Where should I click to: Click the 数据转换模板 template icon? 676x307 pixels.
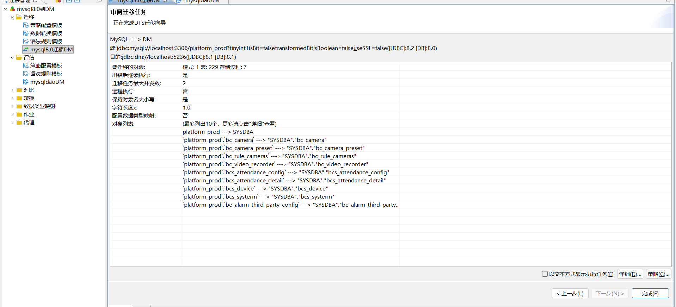[x=26, y=33]
